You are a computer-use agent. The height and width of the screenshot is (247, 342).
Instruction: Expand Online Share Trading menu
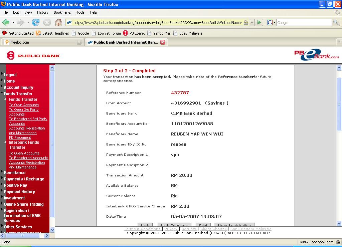coord(24,204)
